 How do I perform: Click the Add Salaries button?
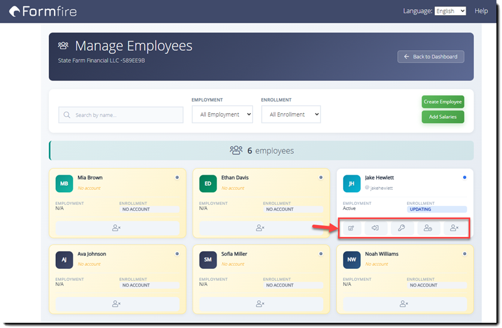point(442,117)
